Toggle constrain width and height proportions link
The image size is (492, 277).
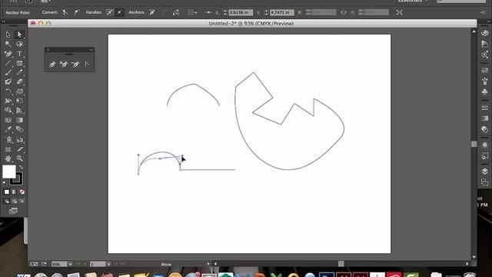tap(344, 12)
